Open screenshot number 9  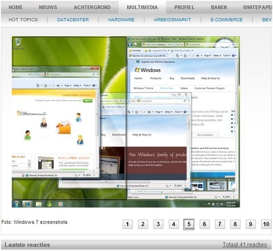pyautogui.click(x=251, y=224)
